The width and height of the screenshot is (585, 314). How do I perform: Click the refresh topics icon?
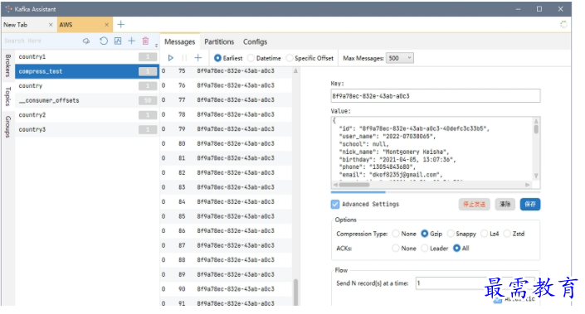(104, 41)
